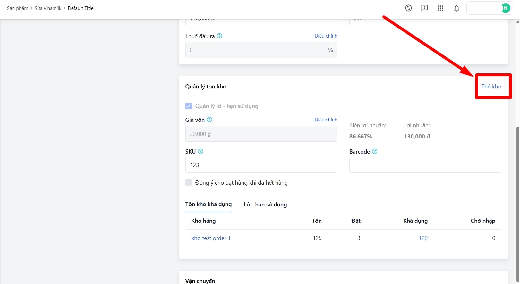Image resolution: width=520 pixels, height=284 pixels.
Task: Click Điều chỉnh link for Giá vốn
Action: pyautogui.click(x=326, y=120)
